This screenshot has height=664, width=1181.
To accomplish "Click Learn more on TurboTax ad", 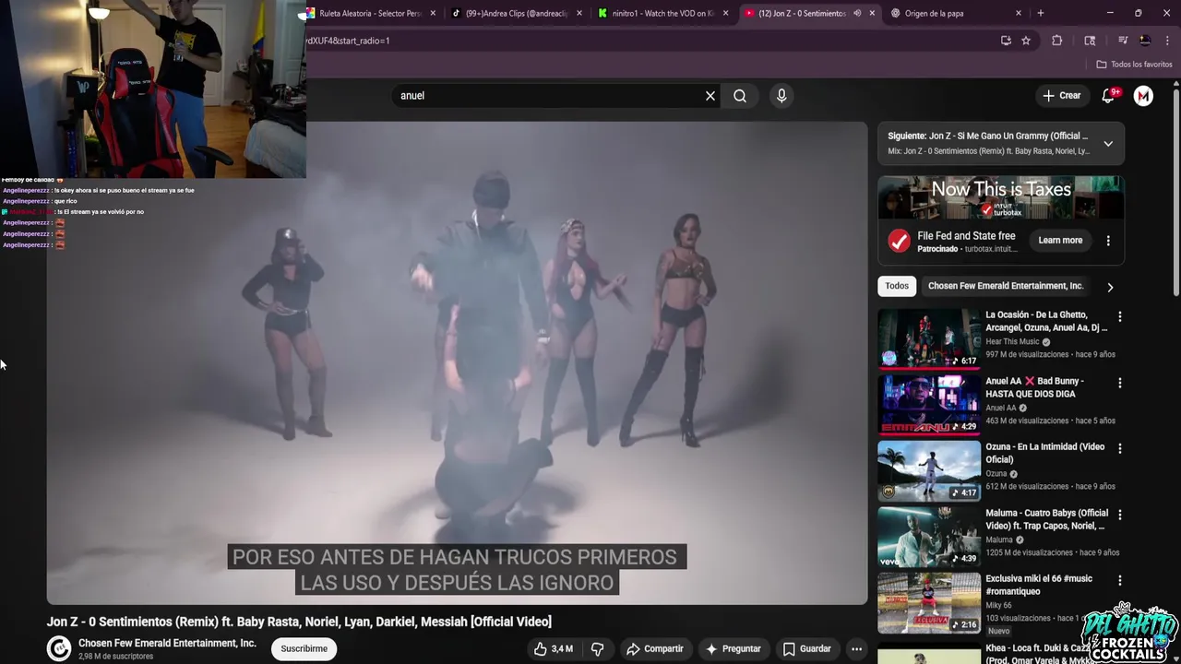I will 1060,241.
